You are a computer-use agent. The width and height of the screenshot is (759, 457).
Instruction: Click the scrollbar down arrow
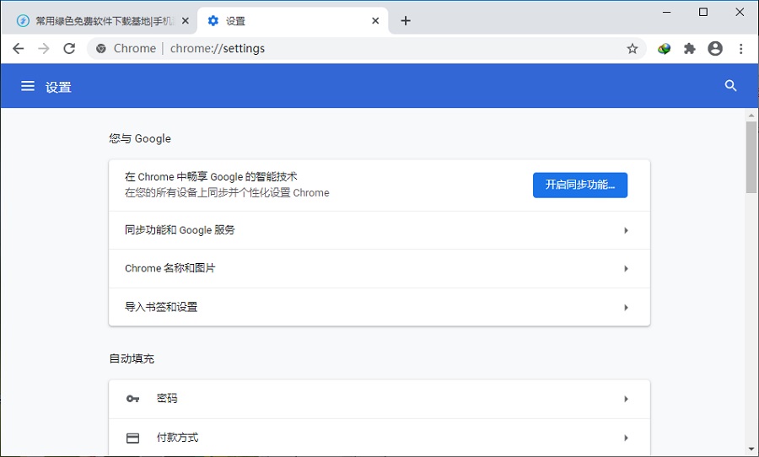tap(751, 449)
